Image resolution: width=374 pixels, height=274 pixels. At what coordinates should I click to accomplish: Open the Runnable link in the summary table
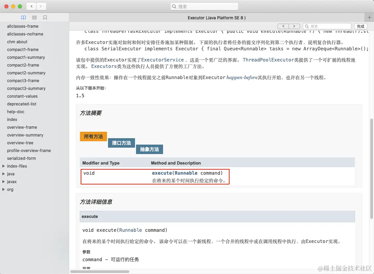[x=186, y=173]
